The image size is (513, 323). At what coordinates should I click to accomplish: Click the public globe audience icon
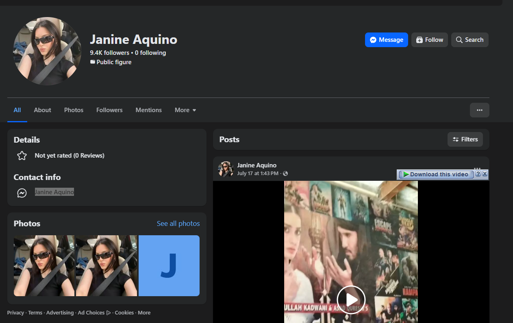point(285,173)
